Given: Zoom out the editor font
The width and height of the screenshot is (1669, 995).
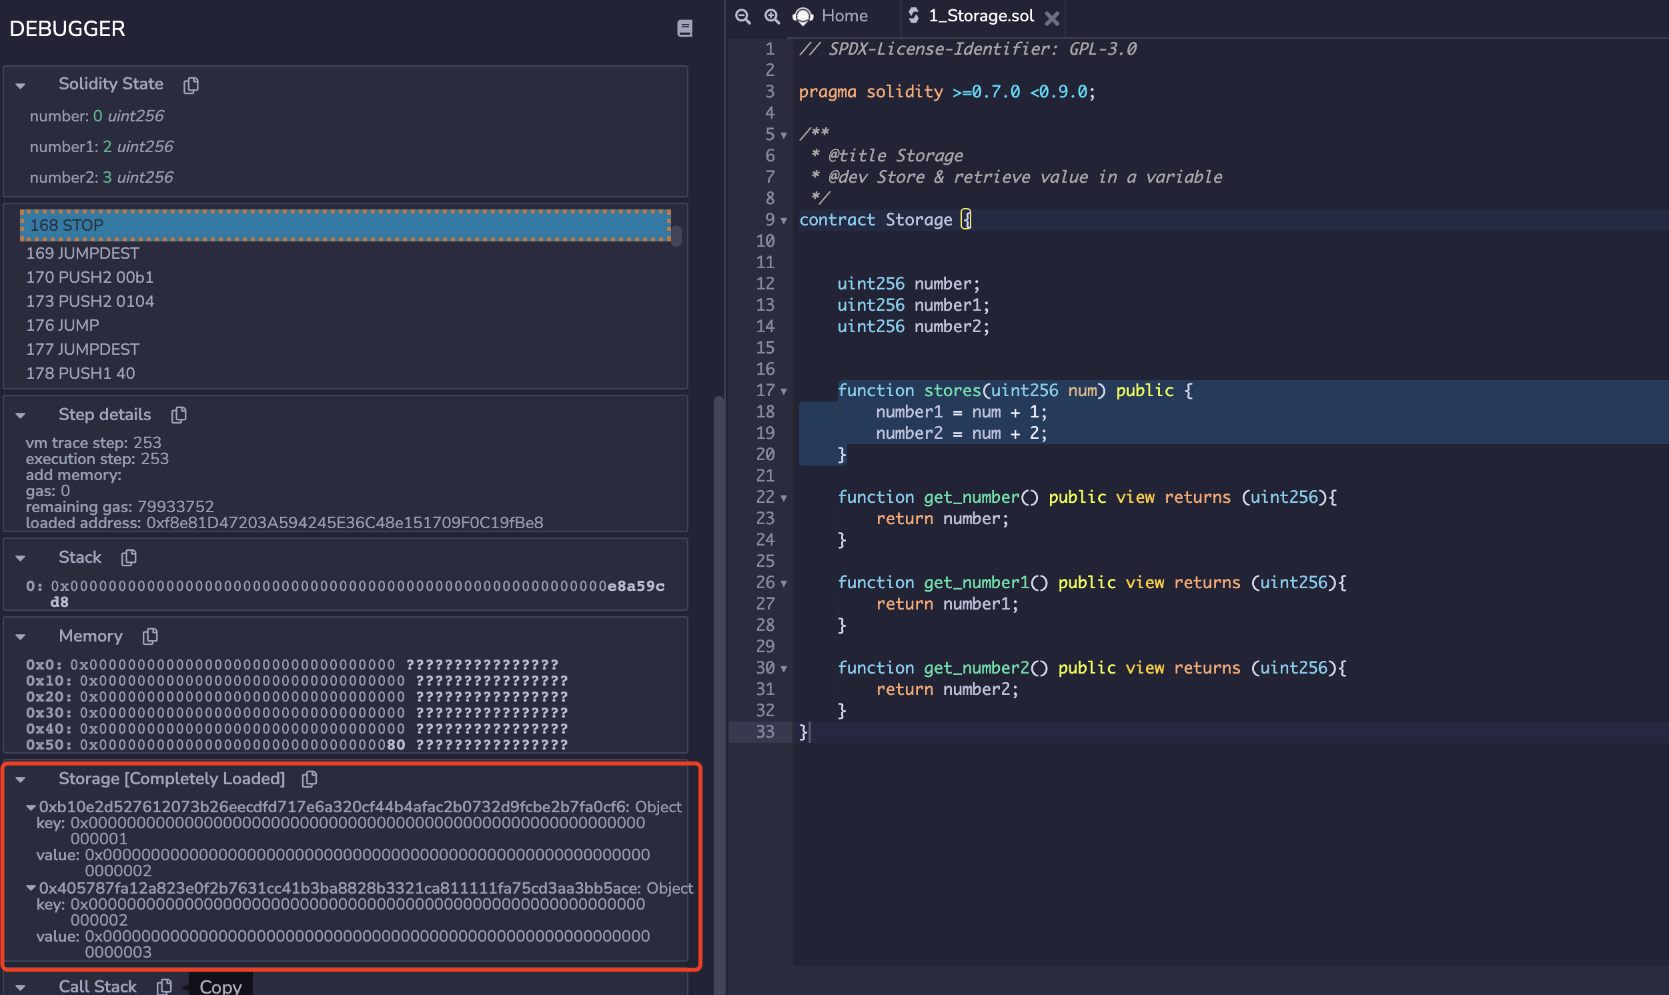Looking at the screenshot, I should tap(742, 16).
